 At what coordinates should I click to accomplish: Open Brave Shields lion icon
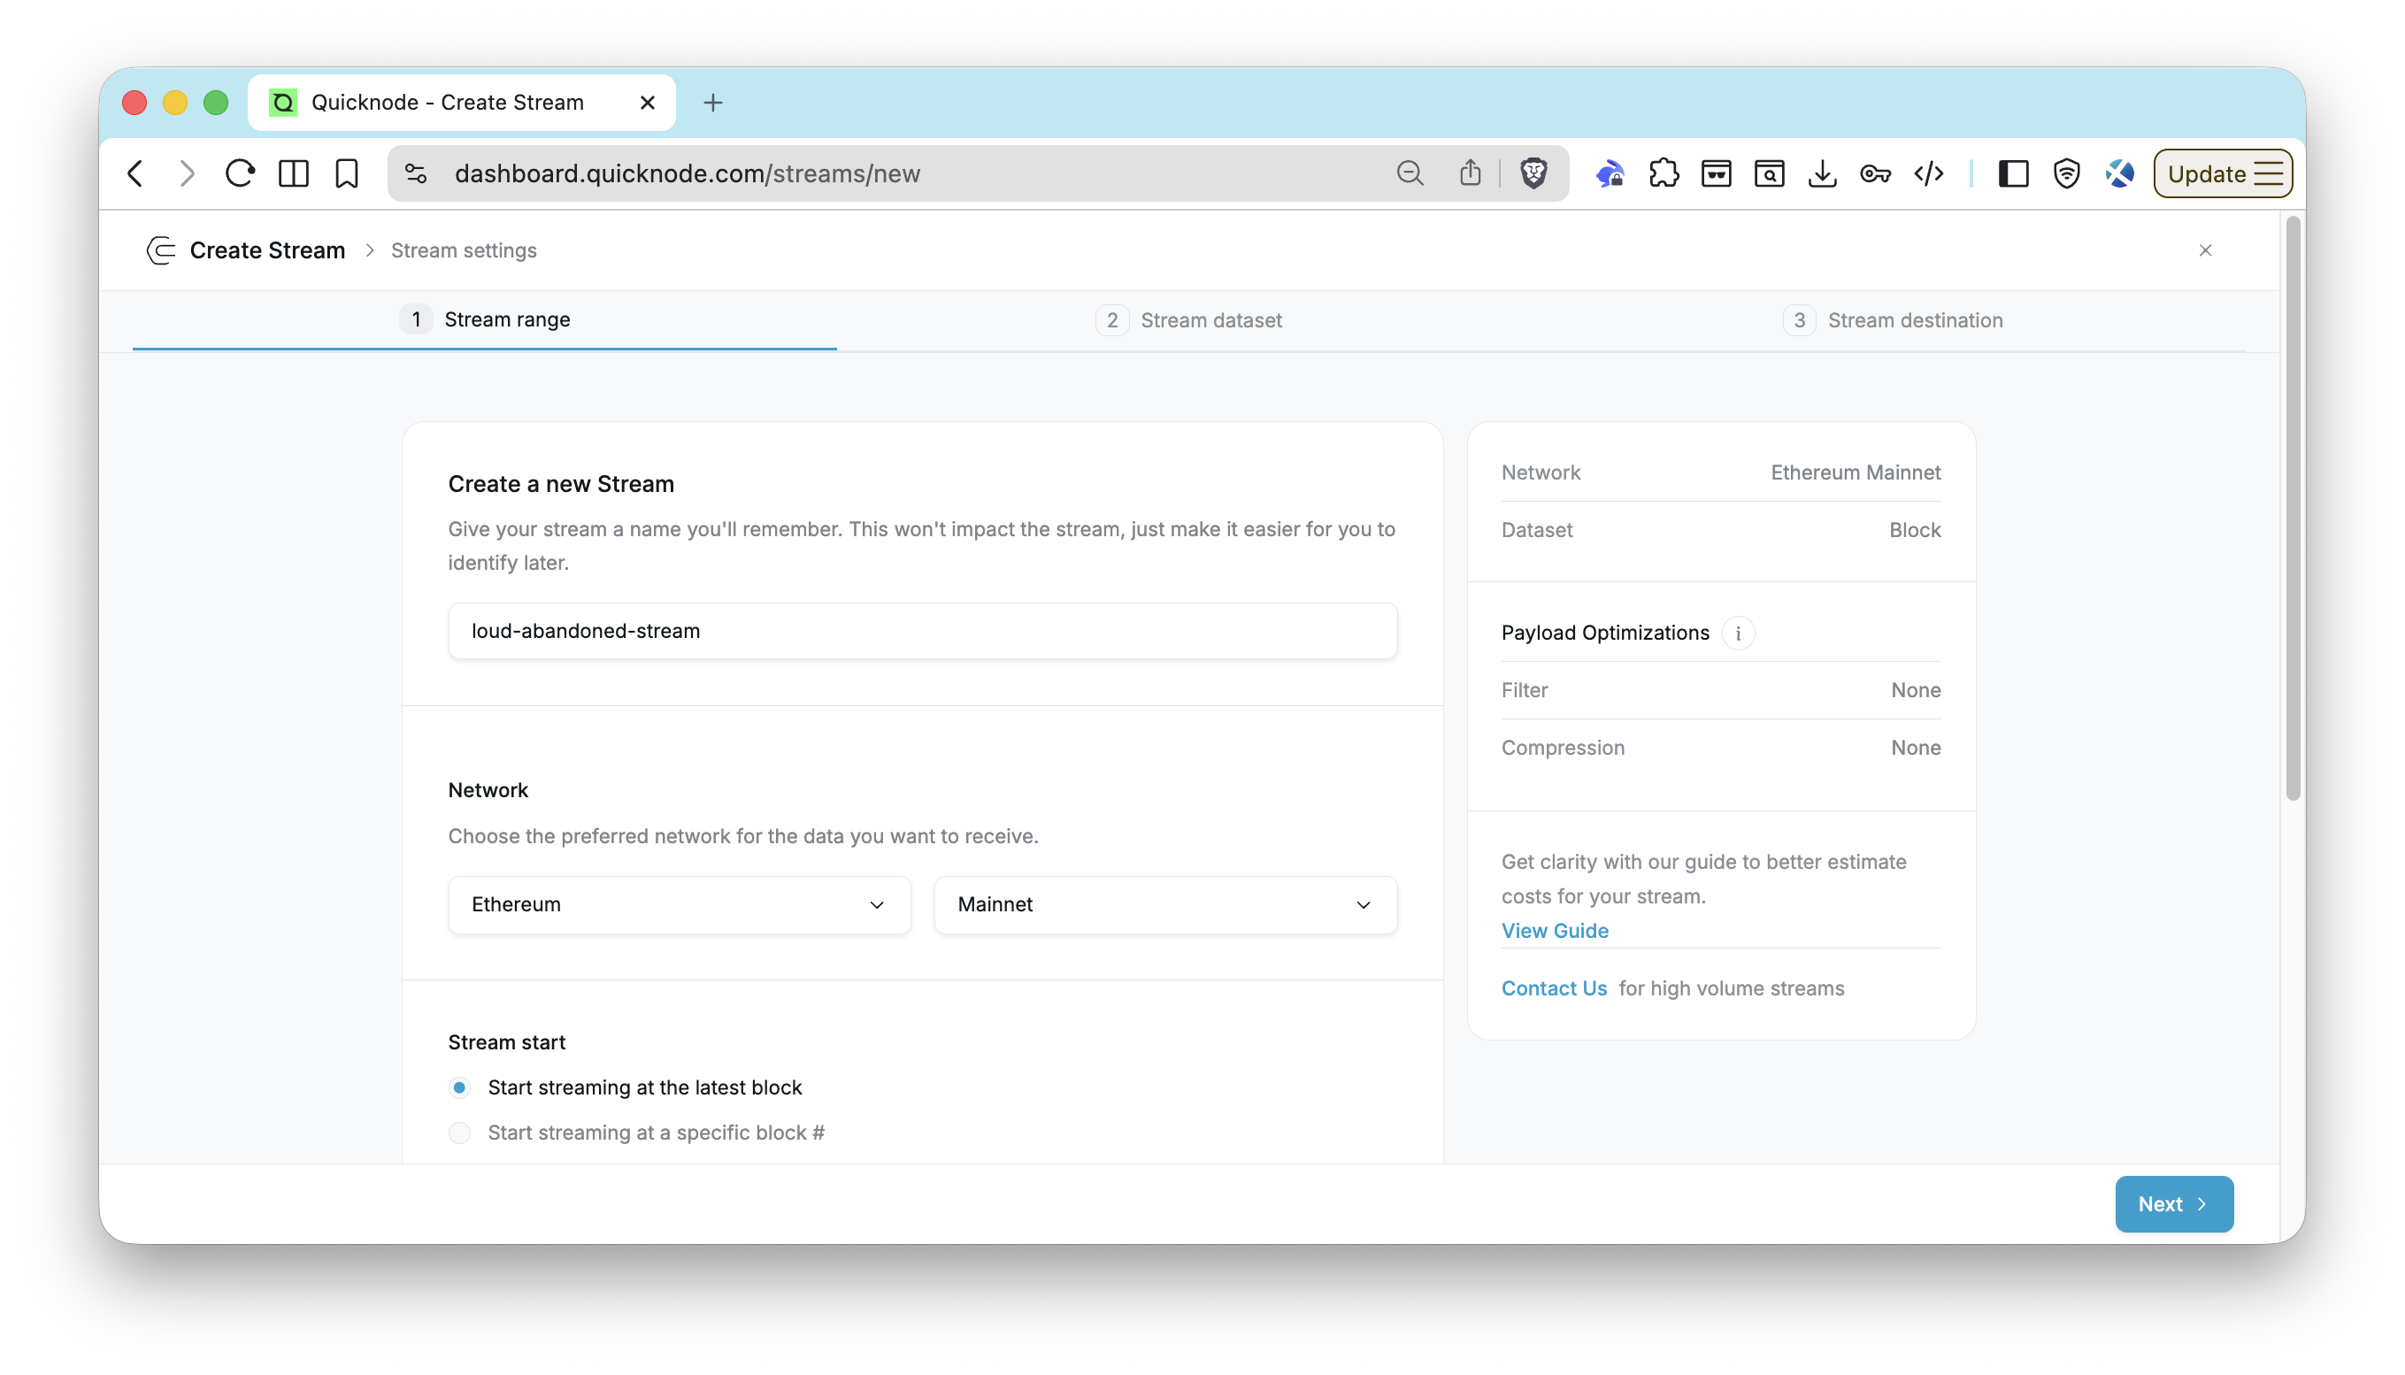pos(1533,173)
